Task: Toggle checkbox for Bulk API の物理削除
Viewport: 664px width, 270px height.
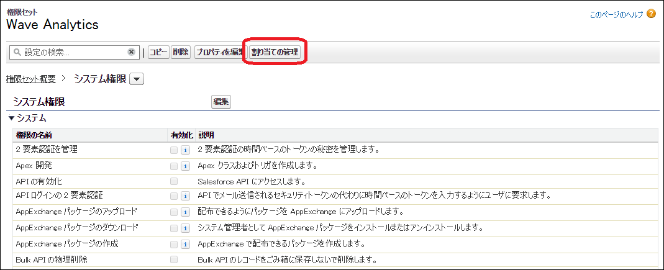Action: coord(174,259)
